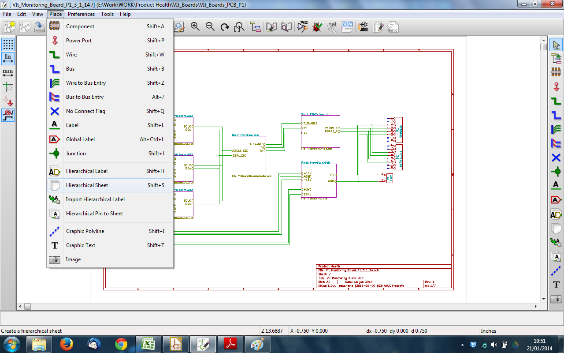Select the green junction dot tool in the right toolbar
Viewport: 564px width, 353px height.
(556, 172)
